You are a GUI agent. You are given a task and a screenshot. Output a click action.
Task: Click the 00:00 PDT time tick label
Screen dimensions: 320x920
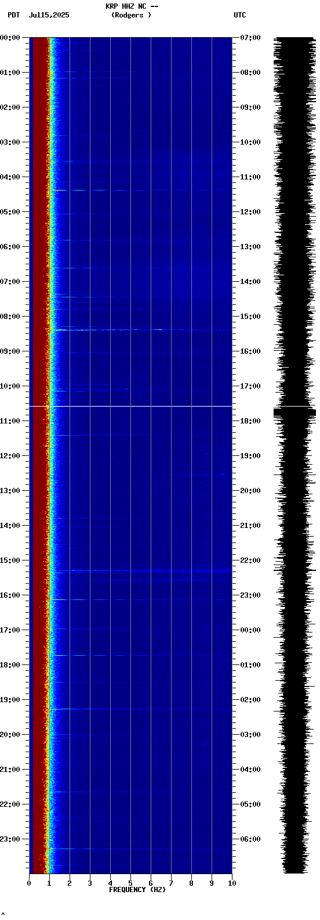point(10,38)
